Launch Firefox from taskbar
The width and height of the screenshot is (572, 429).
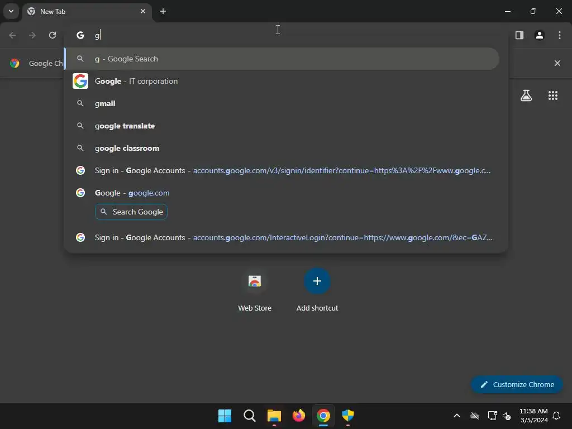point(299,416)
